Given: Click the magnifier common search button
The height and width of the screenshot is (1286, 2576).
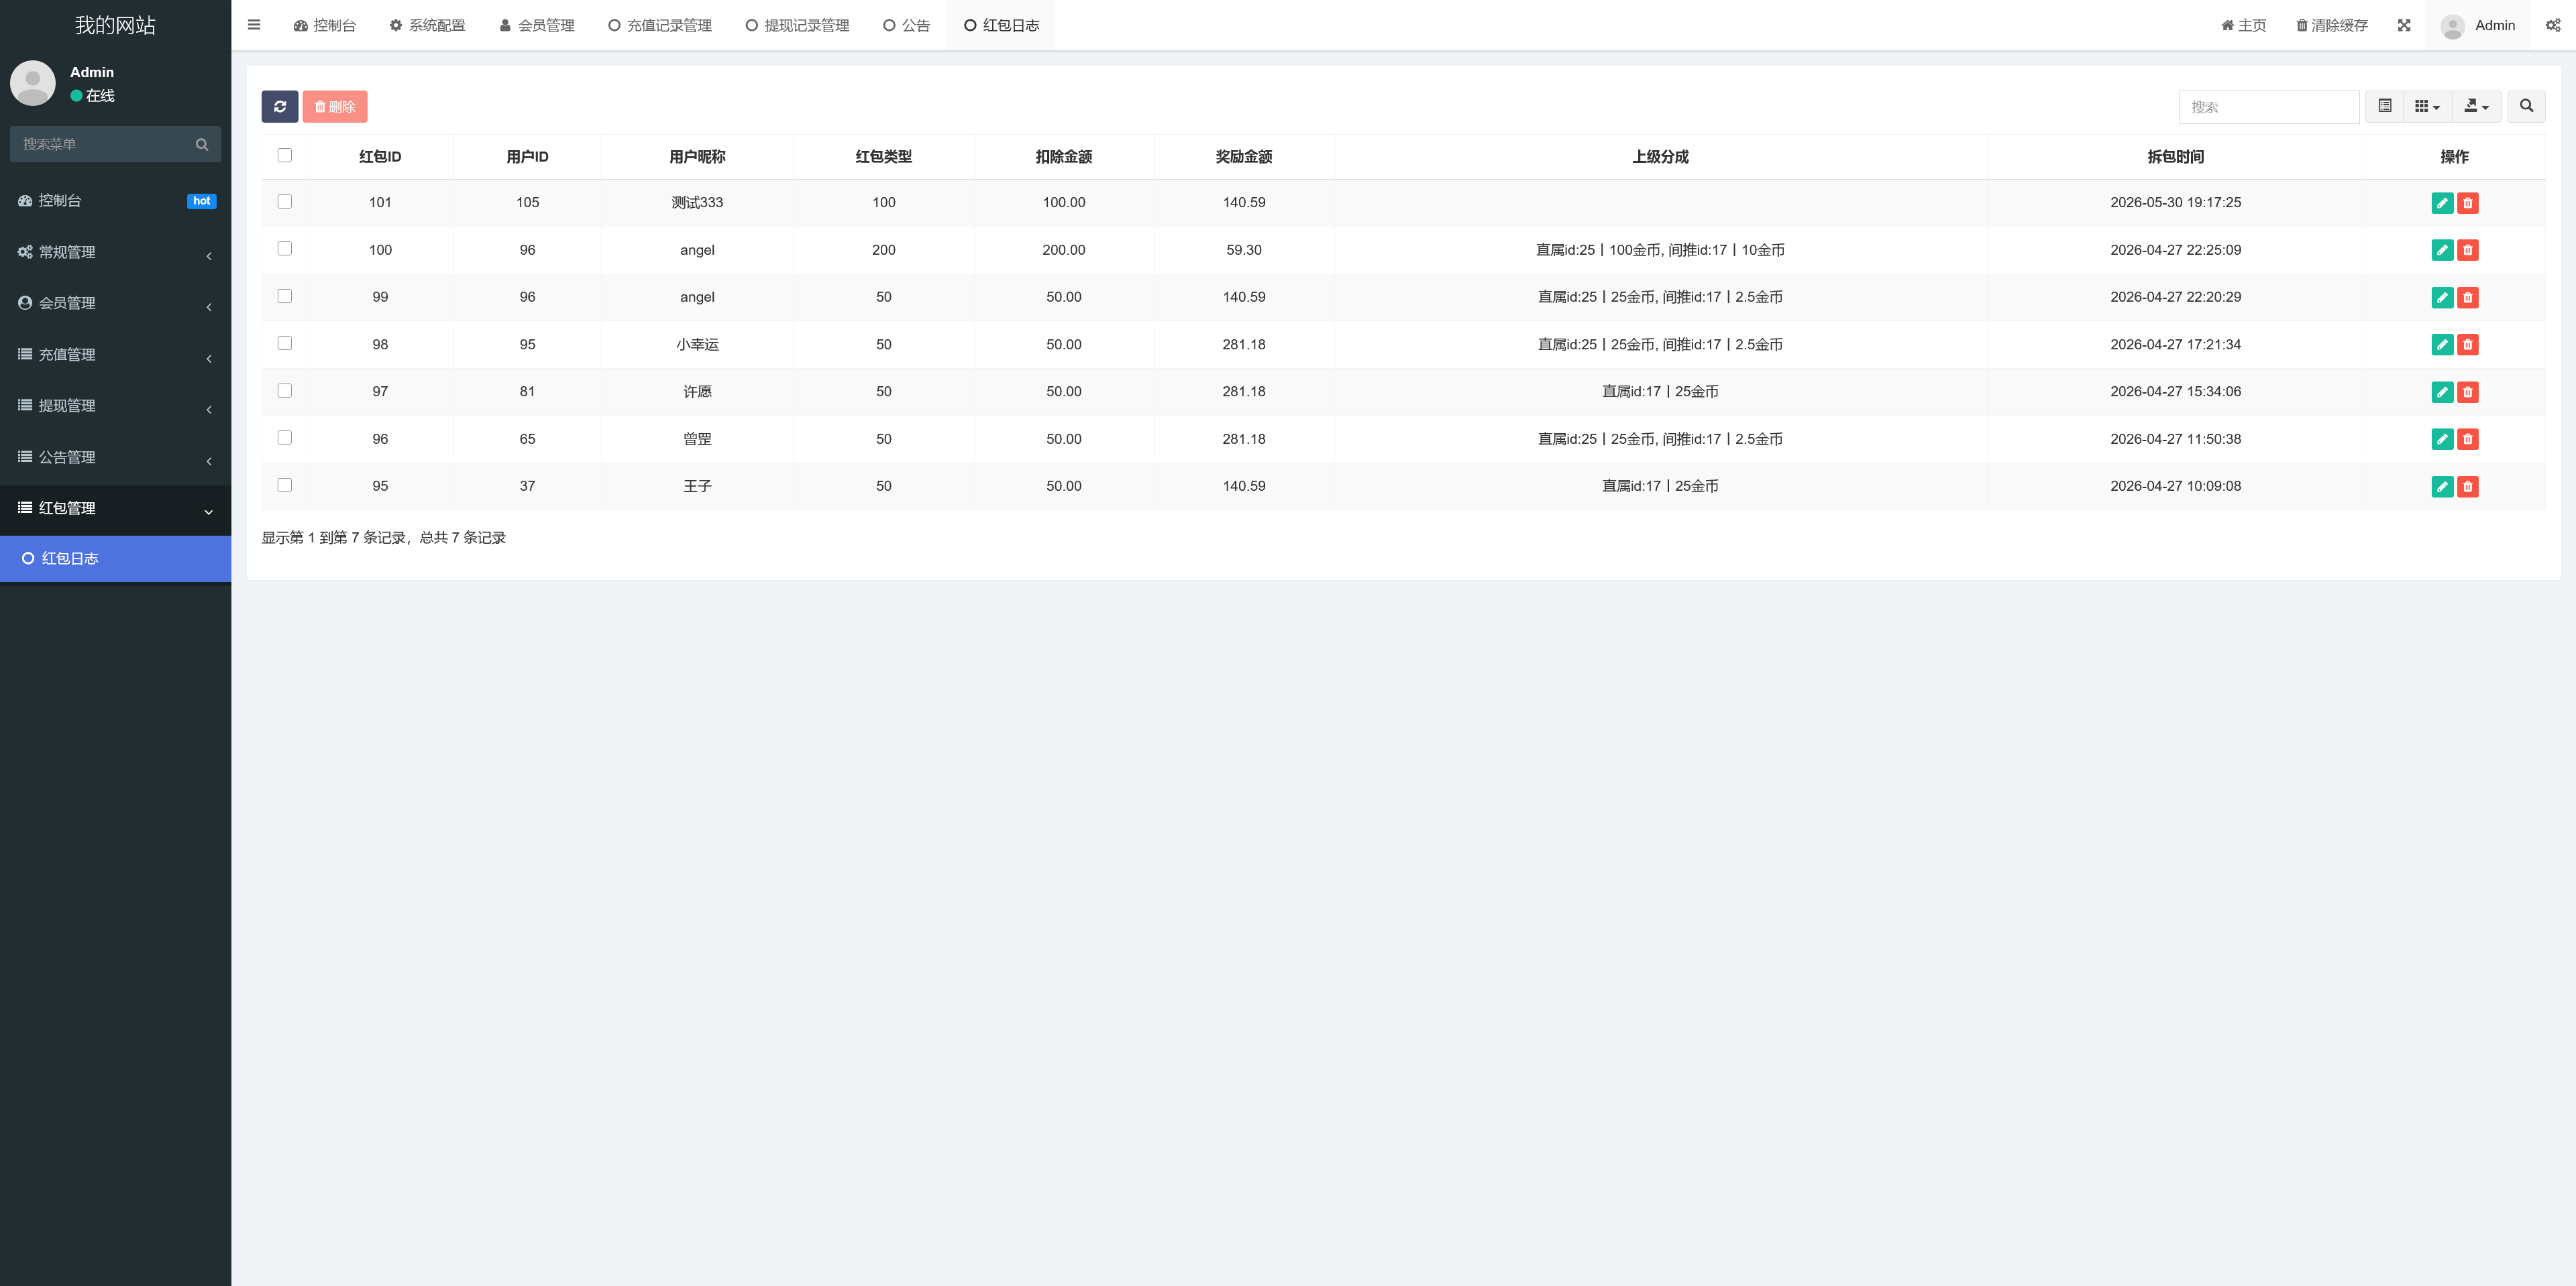Looking at the screenshot, I should [2526, 106].
